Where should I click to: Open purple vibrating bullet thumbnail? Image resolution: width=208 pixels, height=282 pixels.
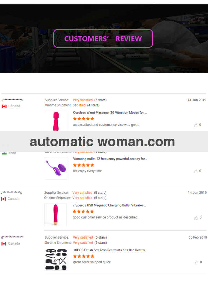click(56, 168)
